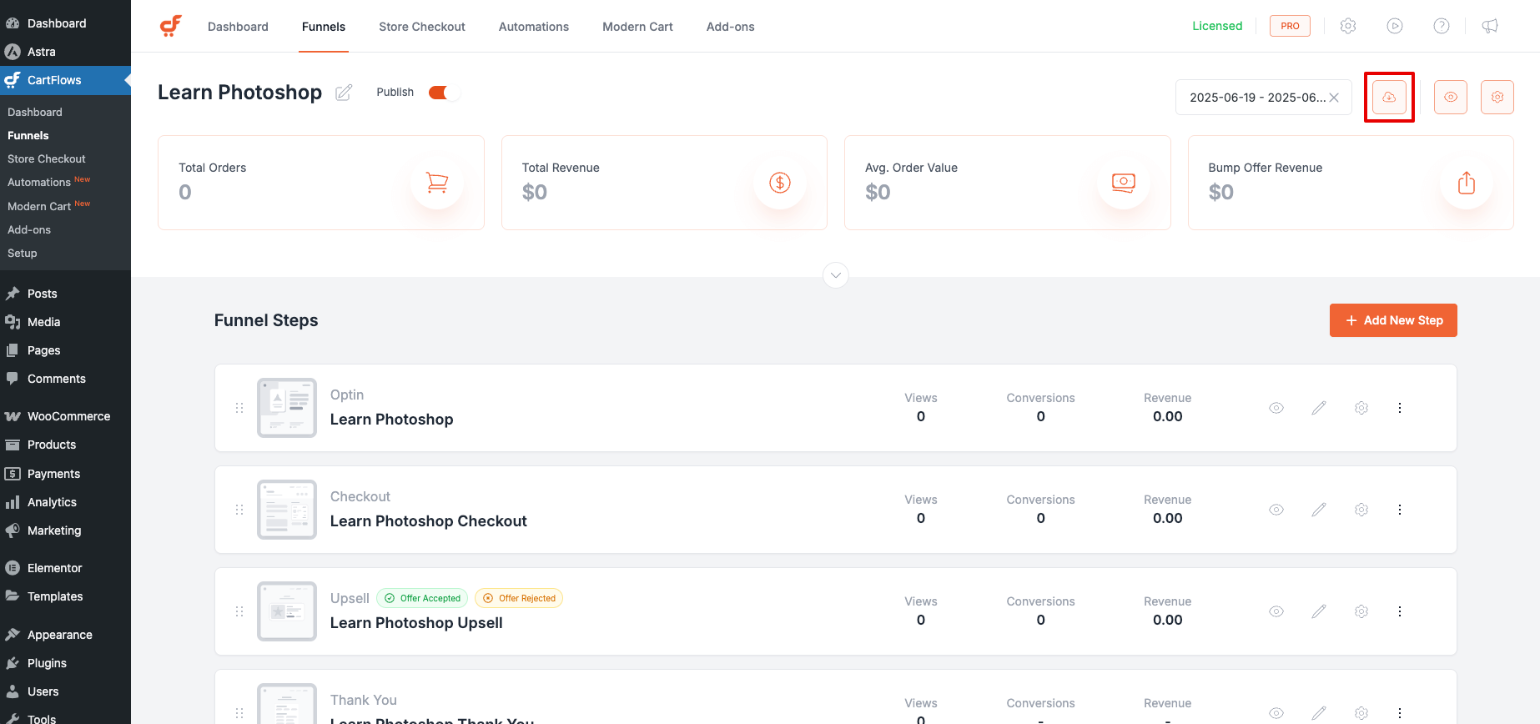Image resolution: width=1540 pixels, height=724 pixels.
Task: Grab drag handle of Checkout step
Action: 239,510
